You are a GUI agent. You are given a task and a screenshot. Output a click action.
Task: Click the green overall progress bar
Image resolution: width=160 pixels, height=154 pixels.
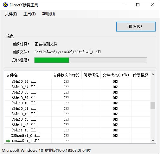(x=91, y=60)
